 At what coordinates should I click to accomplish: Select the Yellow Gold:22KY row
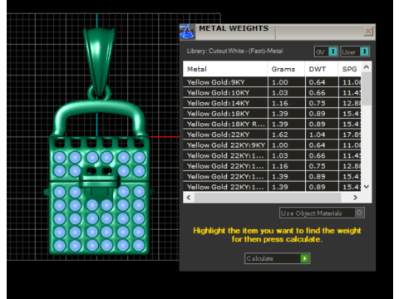[272, 135]
